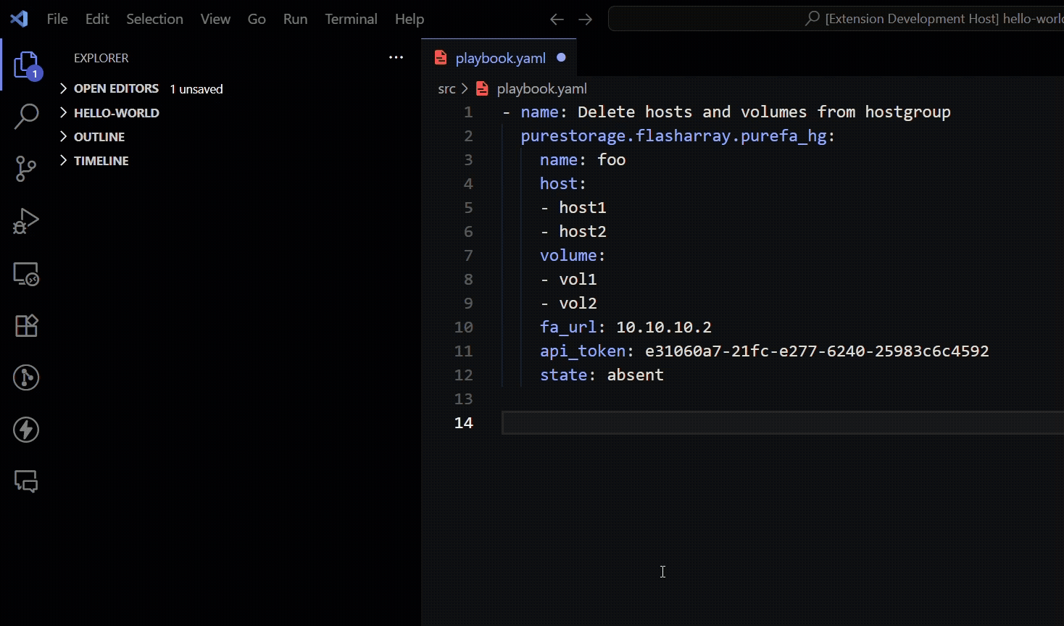Click the Views and More Actions ellipsis
This screenshot has height=626, width=1064.
pyautogui.click(x=396, y=57)
